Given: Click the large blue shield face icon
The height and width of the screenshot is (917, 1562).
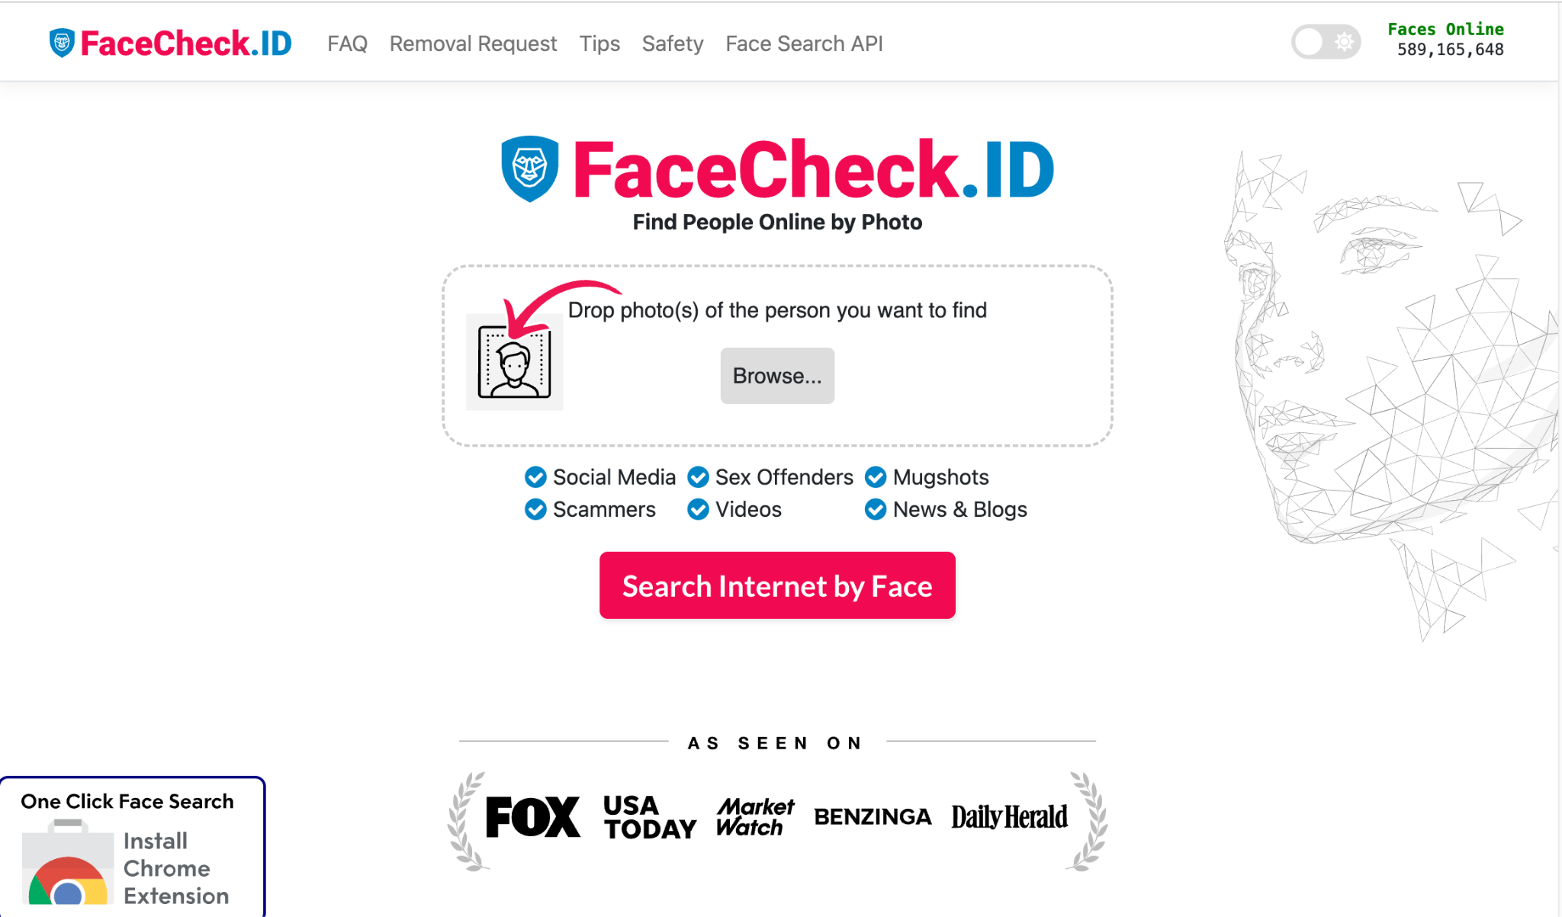Looking at the screenshot, I should click(x=529, y=168).
